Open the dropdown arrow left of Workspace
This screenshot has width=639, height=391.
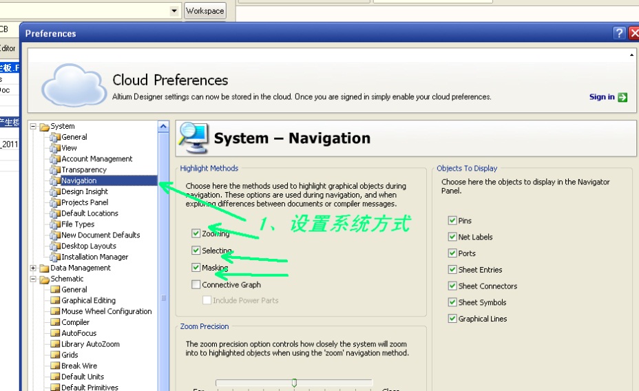click(174, 10)
